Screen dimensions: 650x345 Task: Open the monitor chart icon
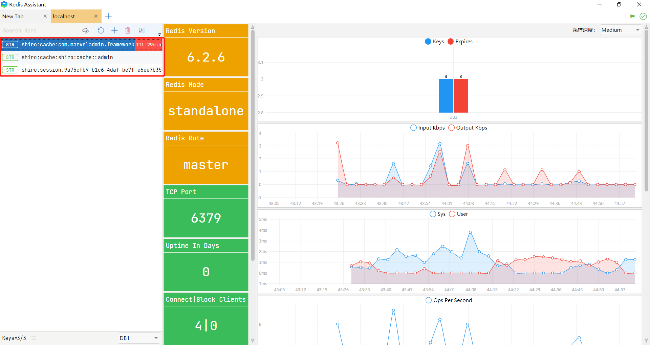(x=142, y=30)
